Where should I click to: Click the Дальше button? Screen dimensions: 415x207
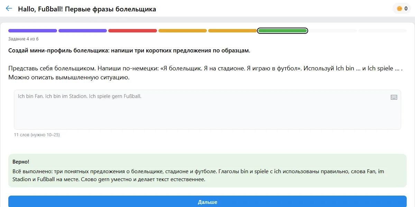coord(207,201)
